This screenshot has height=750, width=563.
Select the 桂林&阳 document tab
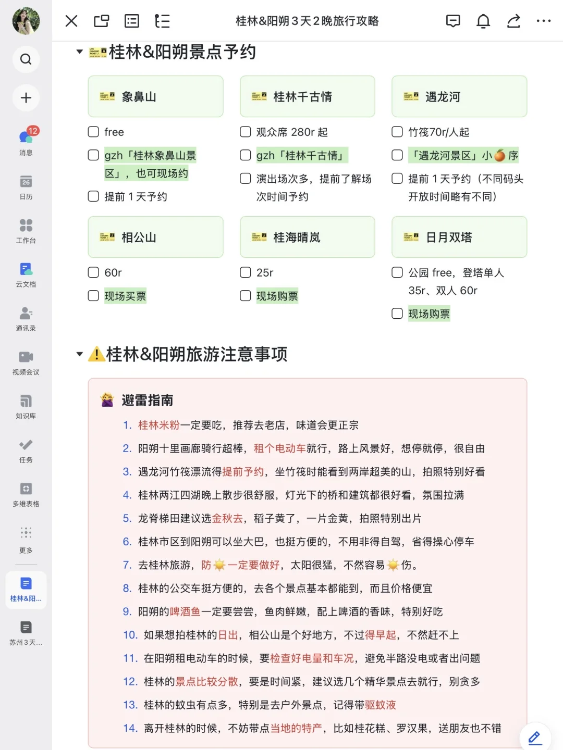26,590
